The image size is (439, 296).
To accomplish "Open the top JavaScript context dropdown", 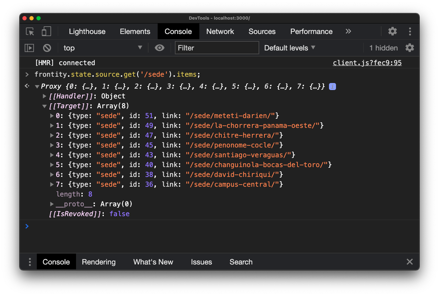I will click(x=102, y=48).
